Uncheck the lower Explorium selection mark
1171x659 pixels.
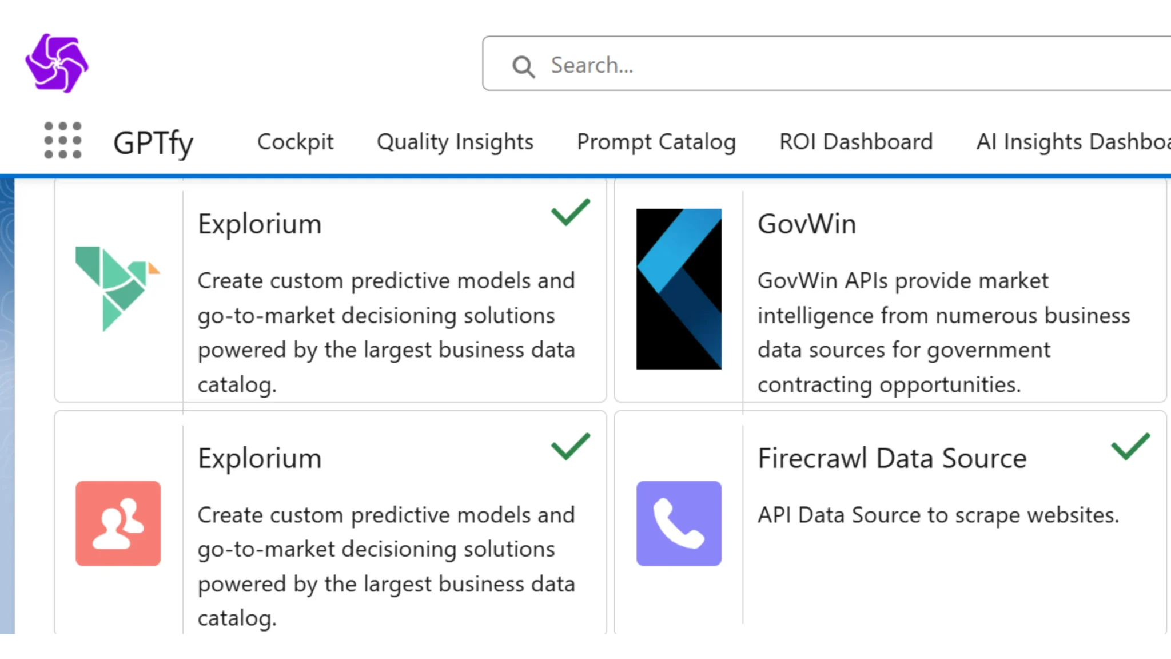tap(569, 446)
